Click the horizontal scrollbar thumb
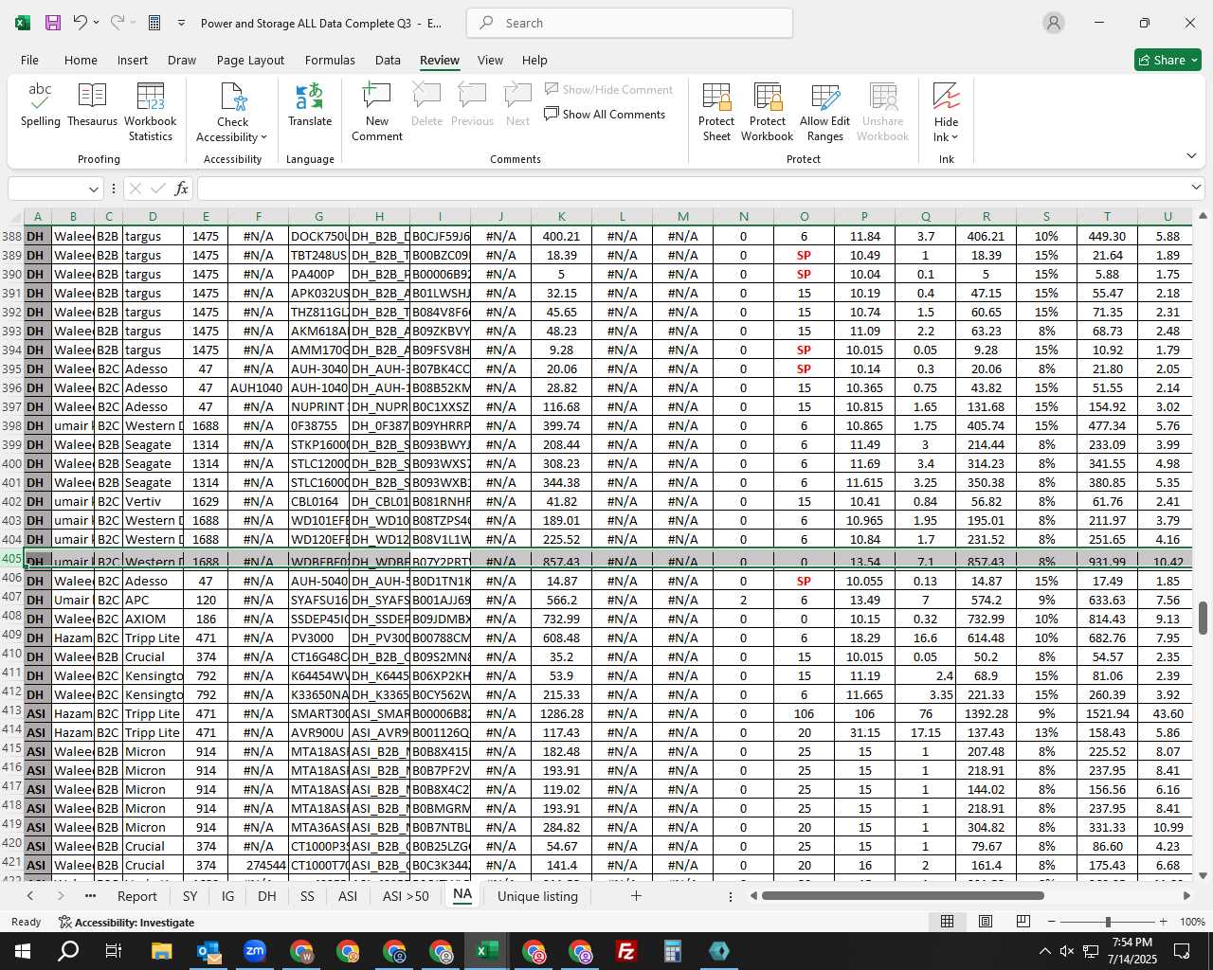The width and height of the screenshot is (1213, 970). (x=902, y=895)
